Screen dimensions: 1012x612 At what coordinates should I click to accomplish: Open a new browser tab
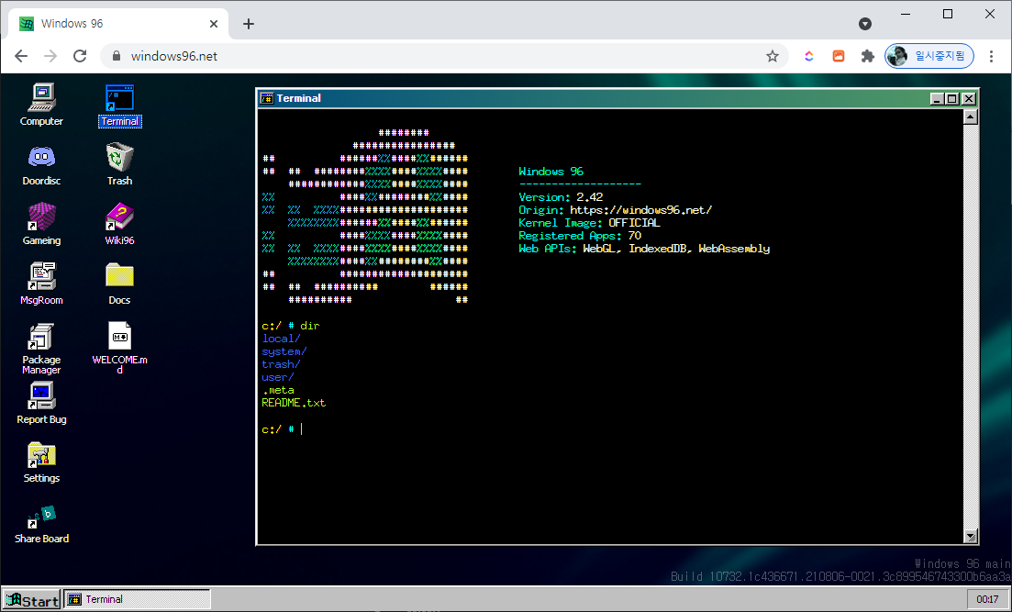coord(249,24)
